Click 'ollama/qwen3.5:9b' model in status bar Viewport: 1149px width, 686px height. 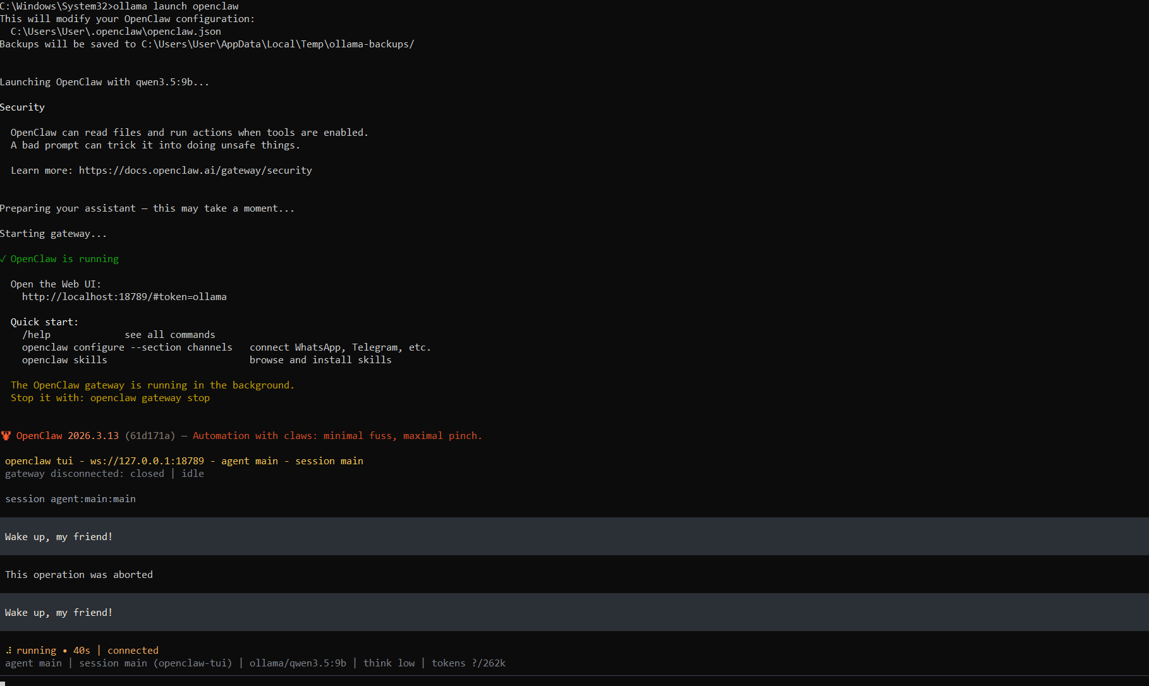point(298,663)
